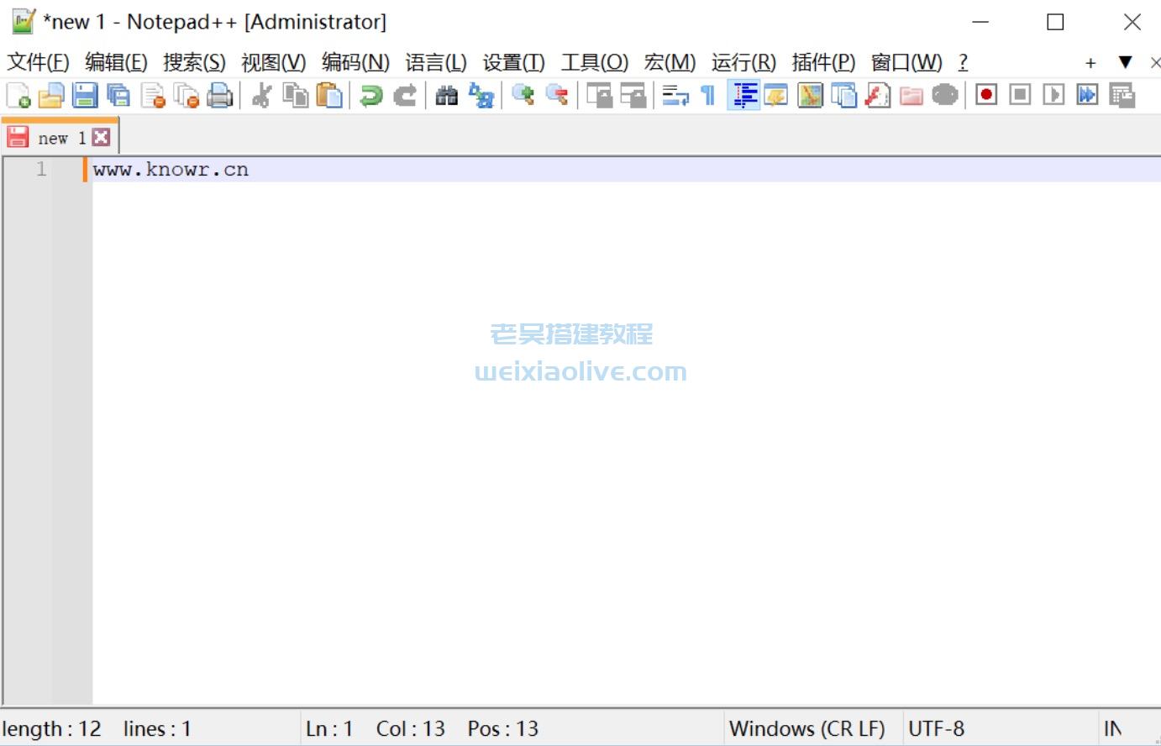Toggle word wrap in the toolbar

point(676,95)
